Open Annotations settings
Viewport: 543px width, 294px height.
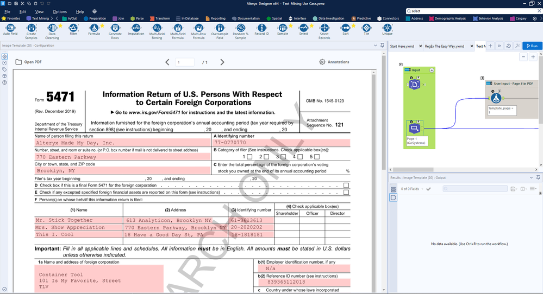tap(334, 62)
